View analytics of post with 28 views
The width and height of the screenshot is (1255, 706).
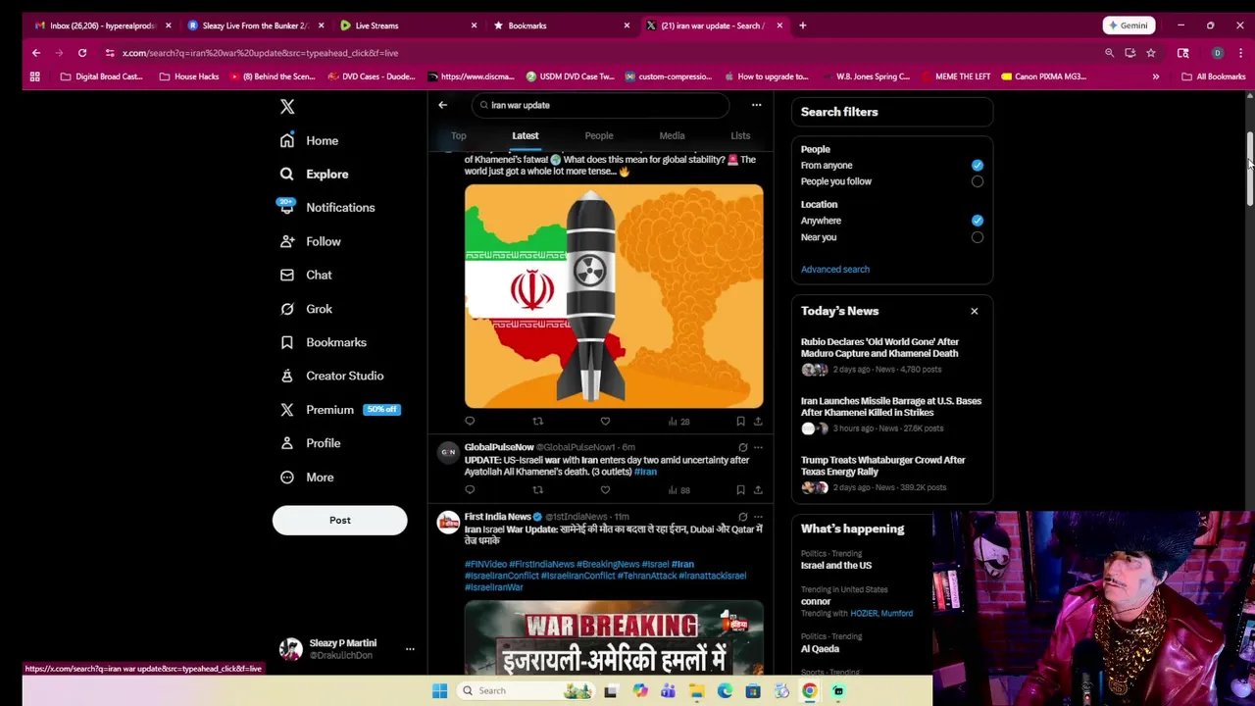click(678, 421)
